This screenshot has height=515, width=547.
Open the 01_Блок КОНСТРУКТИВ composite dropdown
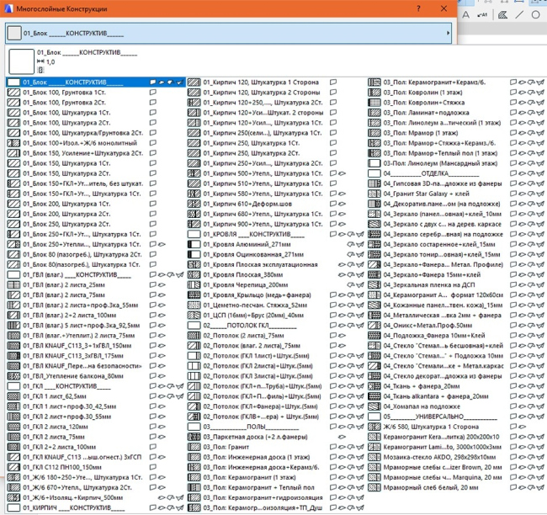[227, 33]
